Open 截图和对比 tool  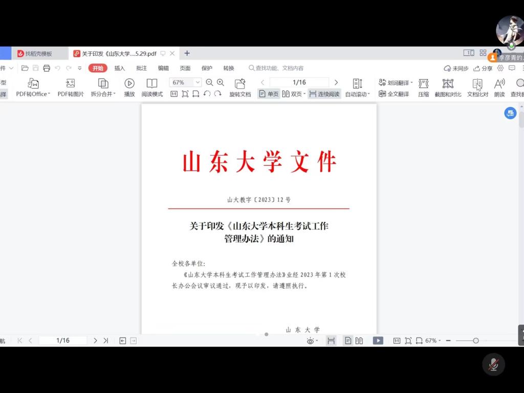[x=448, y=83]
